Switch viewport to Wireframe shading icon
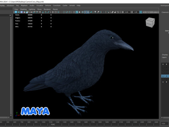 pos(74,12)
